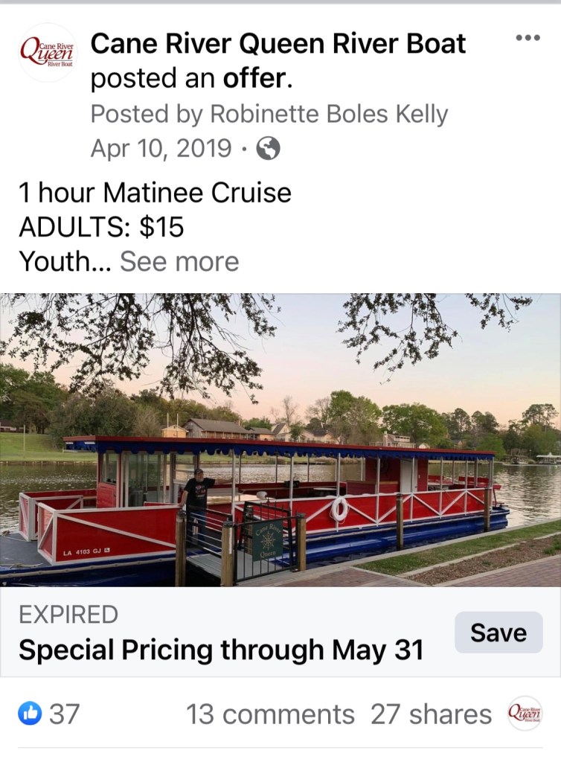
Task: View the 13 comments
Action: tap(270, 714)
